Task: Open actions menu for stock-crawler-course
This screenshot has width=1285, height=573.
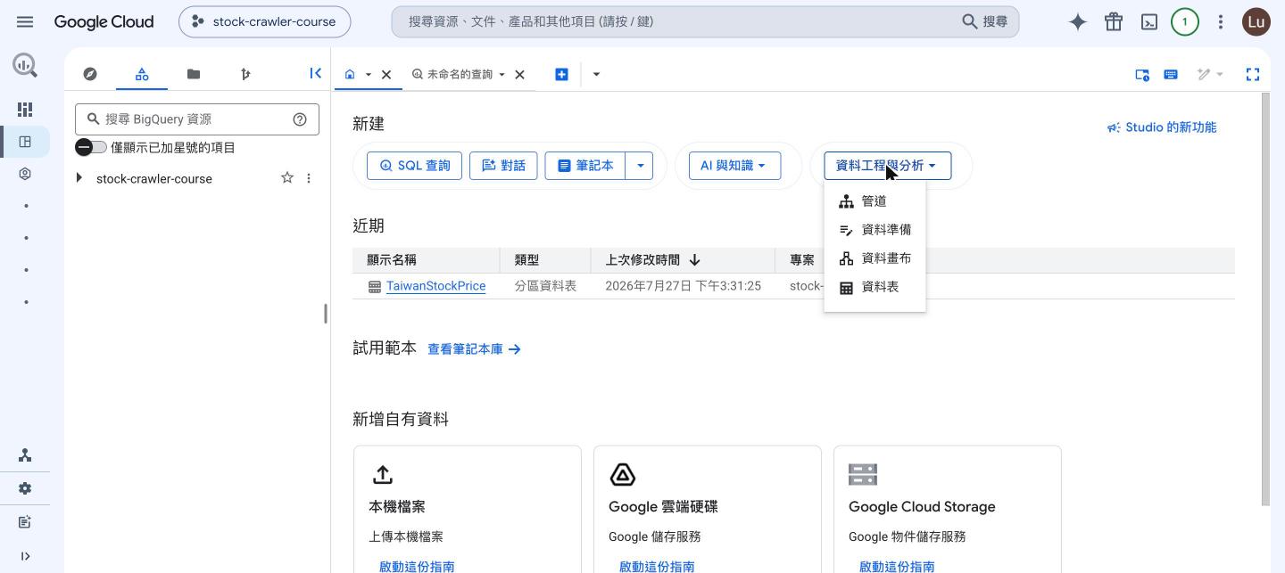Action: click(309, 178)
